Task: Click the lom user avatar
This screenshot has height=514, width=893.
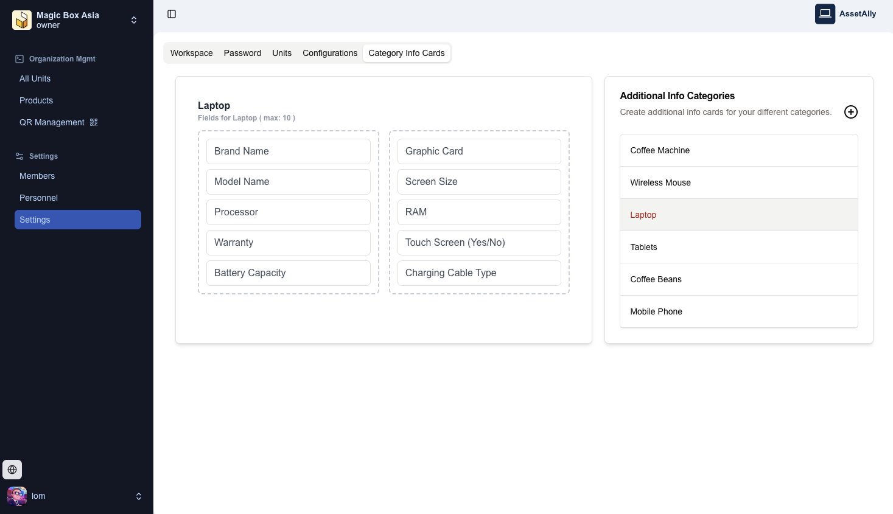Action: pos(17,496)
